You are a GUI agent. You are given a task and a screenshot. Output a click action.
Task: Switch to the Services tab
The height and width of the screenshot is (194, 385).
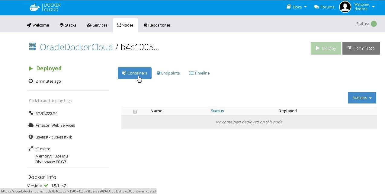coord(97,25)
